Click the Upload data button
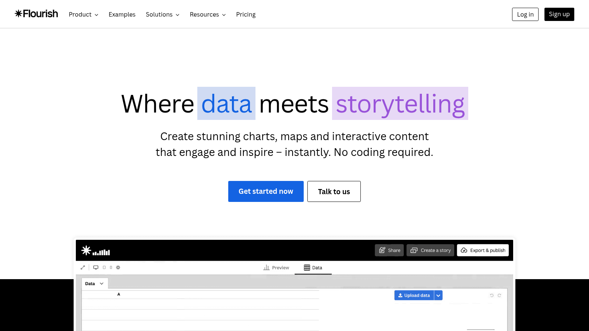589x331 pixels. (414, 295)
